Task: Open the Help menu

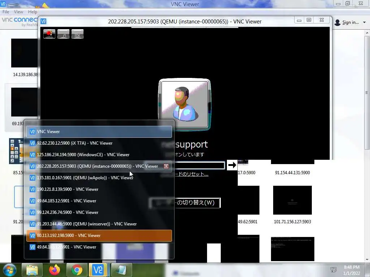Action: (x=33, y=12)
